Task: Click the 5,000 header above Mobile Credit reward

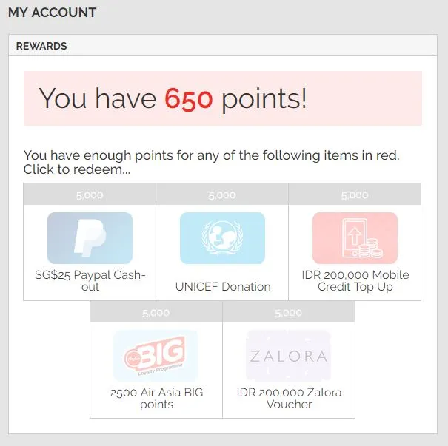Action: click(355, 195)
